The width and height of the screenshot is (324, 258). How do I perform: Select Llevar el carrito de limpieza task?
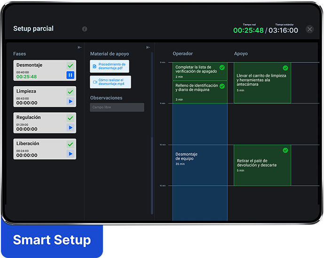tap(262, 83)
